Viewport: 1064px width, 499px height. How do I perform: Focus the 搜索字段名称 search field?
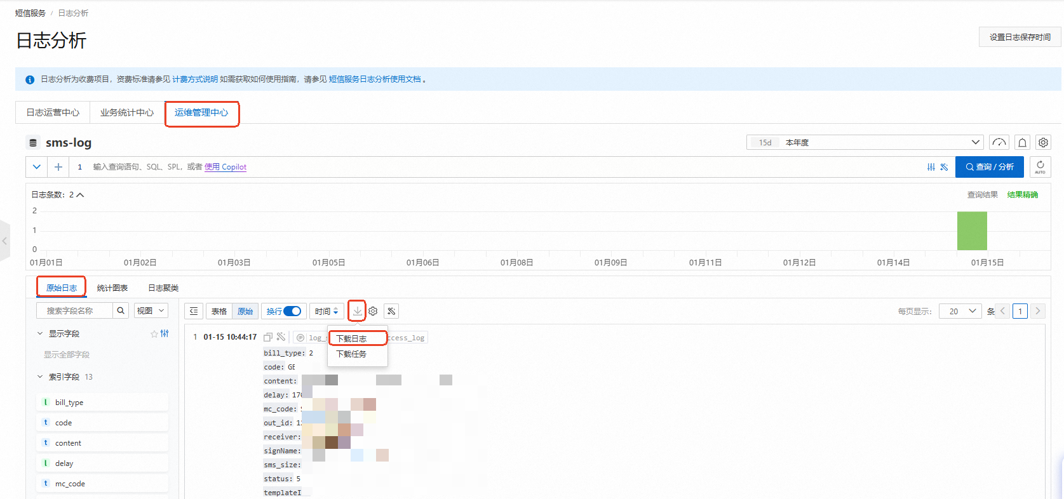(75, 310)
